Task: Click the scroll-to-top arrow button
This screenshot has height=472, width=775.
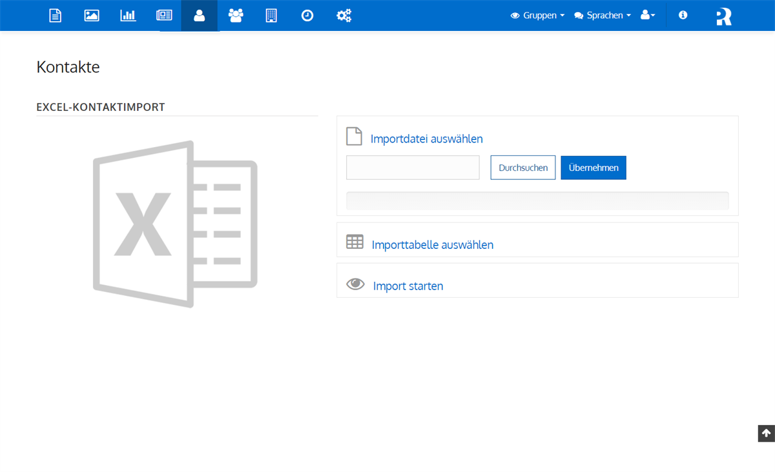Action: (x=766, y=433)
